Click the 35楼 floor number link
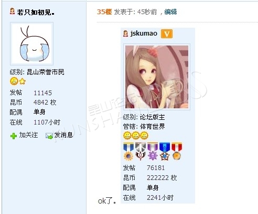Viewport: 258px width, 214px height. point(104,12)
